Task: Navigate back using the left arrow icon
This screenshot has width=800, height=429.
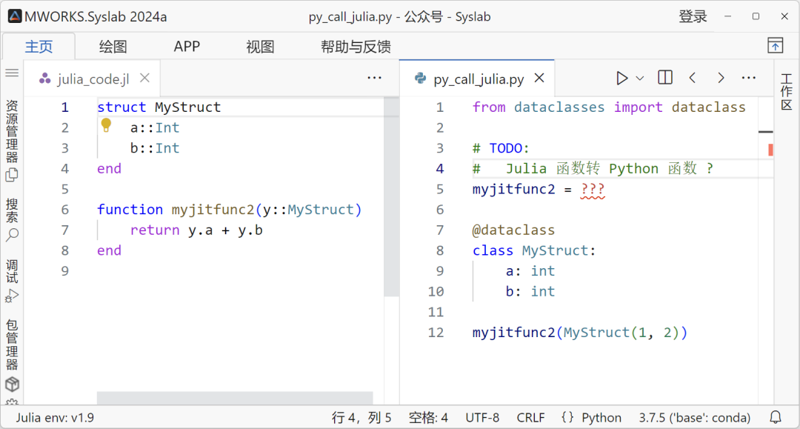Action: pos(693,77)
